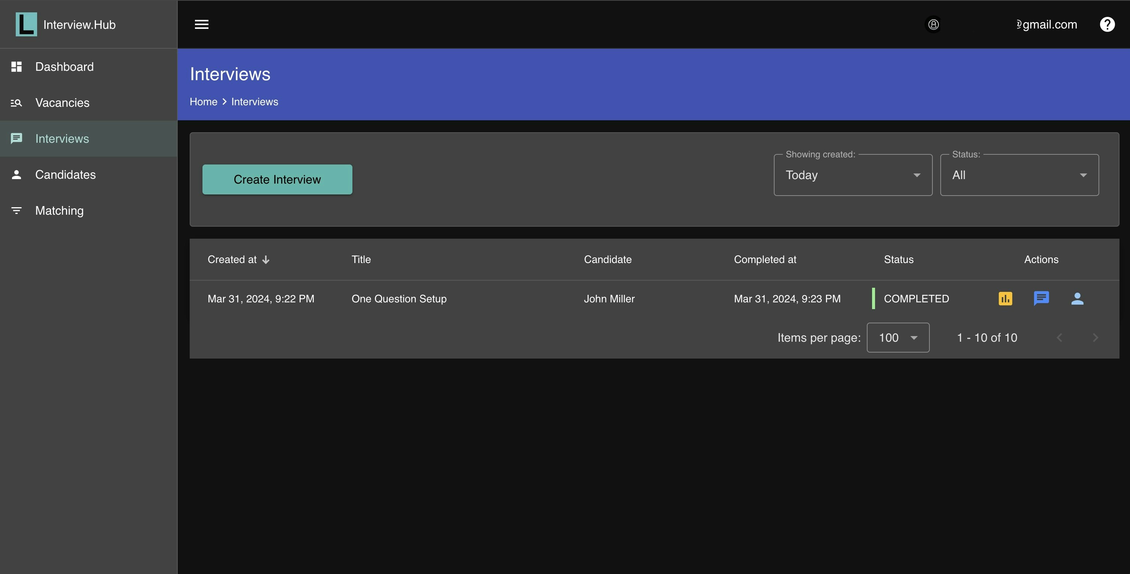Open Candidates in sidebar

click(x=65, y=175)
